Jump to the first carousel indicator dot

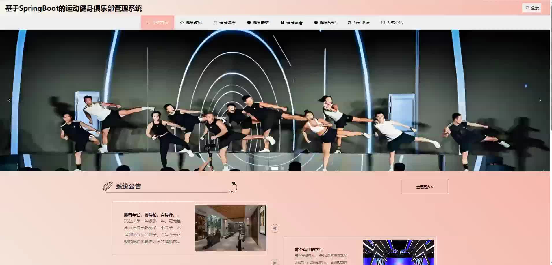click(x=267, y=168)
